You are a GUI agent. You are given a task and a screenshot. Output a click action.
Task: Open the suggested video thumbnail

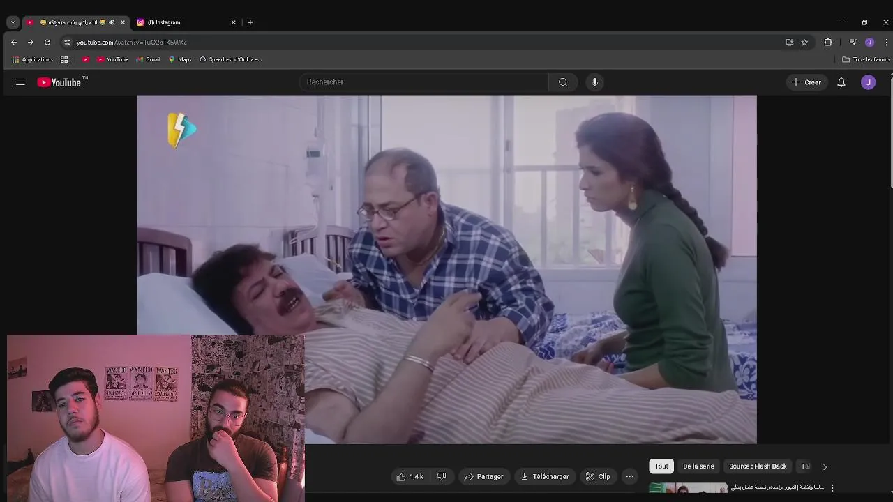[688, 489]
